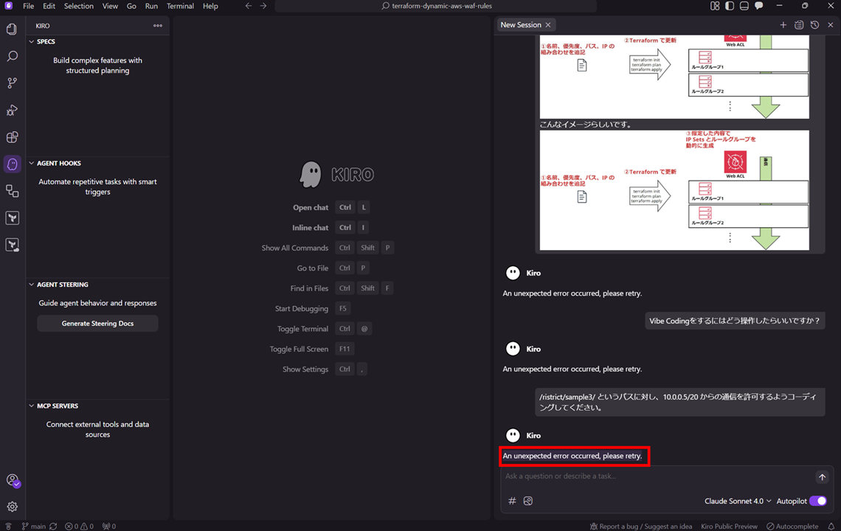This screenshot has height=531, width=841.
Task: Click the lower WAF diagram image in chat
Action: tap(674, 190)
